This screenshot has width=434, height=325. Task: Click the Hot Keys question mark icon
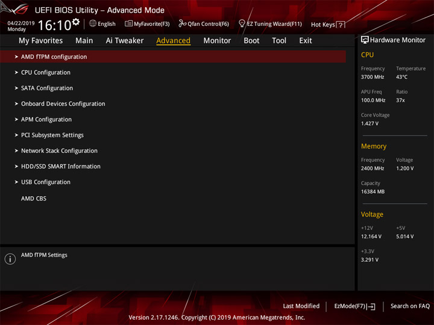coord(341,25)
